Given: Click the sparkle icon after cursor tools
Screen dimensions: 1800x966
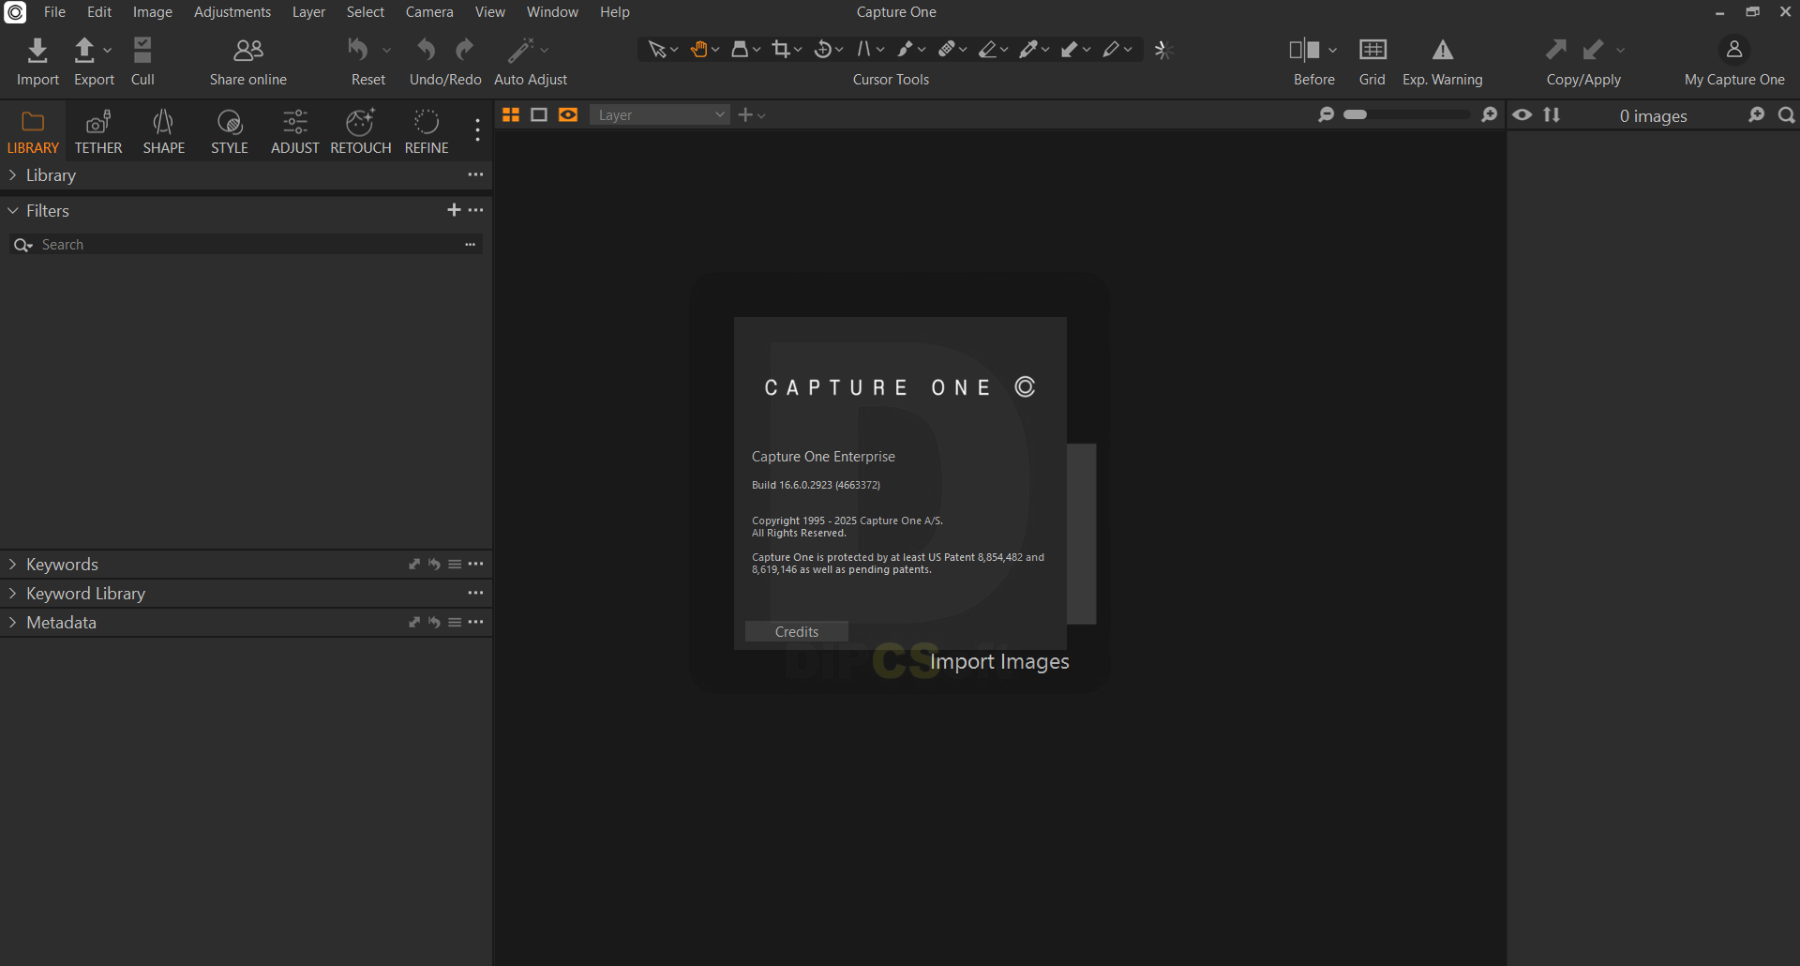Looking at the screenshot, I should (1163, 50).
